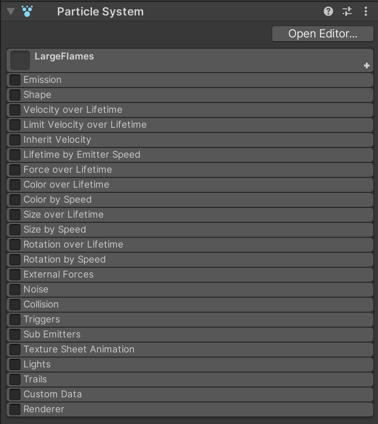Enable the Noise module checkbox
This screenshot has width=378, height=424.
[x=15, y=290]
